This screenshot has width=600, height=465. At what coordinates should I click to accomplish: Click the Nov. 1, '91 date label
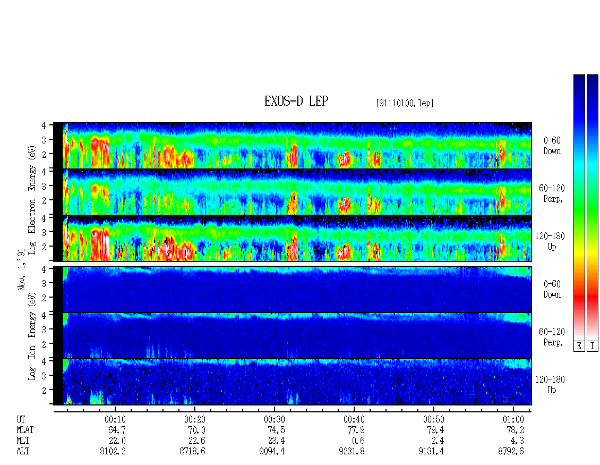(x=21, y=269)
